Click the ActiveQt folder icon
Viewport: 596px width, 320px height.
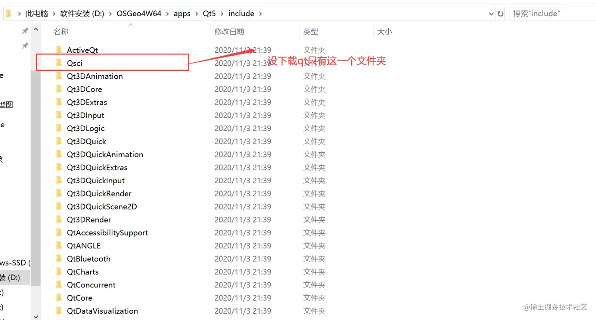pyautogui.click(x=59, y=50)
